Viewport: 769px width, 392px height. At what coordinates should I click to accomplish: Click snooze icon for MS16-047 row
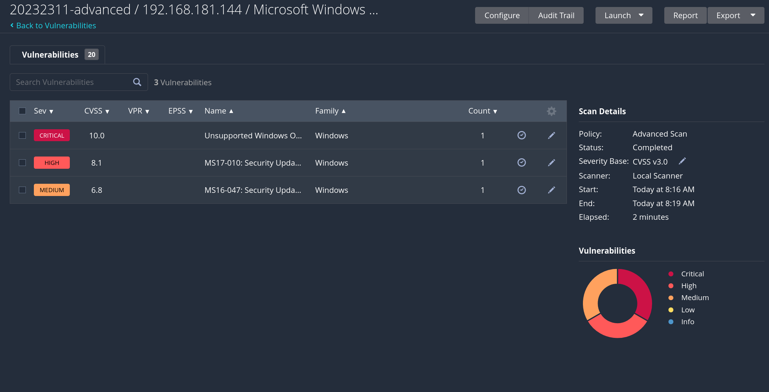click(522, 190)
